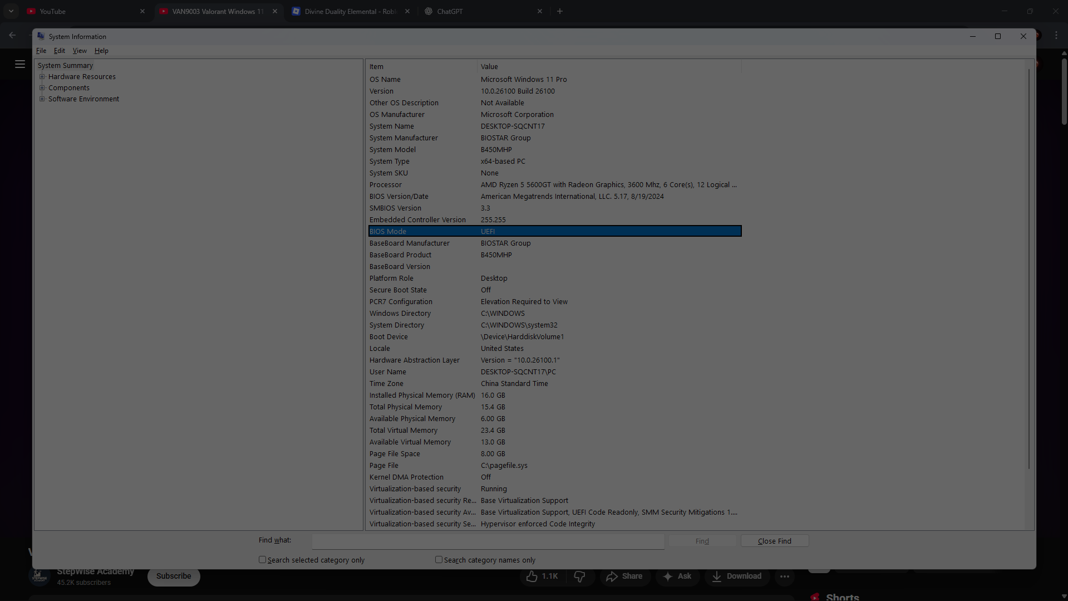Open the browser tab search chevron

pyautogui.click(x=11, y=11)
